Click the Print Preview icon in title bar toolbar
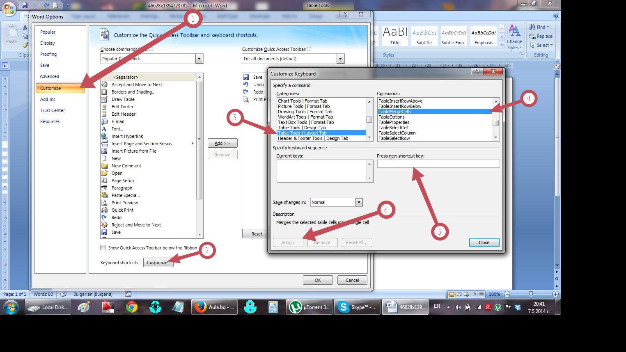The height and width of the screenshot is (352, 626). tap(56, 5)
